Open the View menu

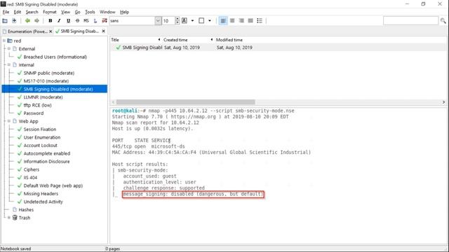[65, 12]
